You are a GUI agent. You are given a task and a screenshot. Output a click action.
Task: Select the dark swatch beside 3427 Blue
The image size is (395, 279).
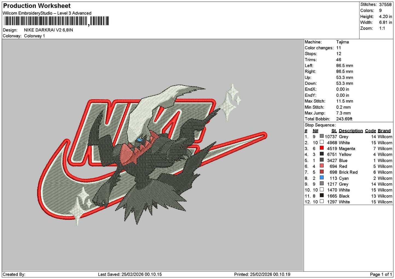(322, 160)
